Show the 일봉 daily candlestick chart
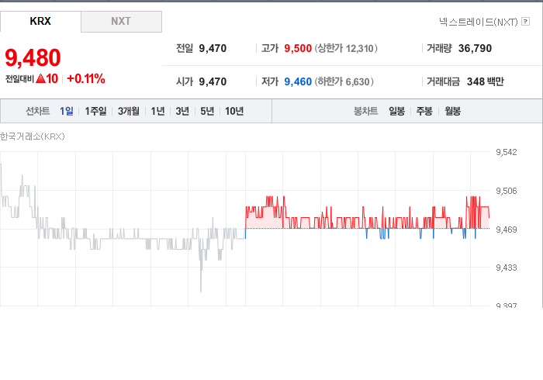The width and height of the screenshot is (543, 380). pyautogui.click(x=396, y=111)
